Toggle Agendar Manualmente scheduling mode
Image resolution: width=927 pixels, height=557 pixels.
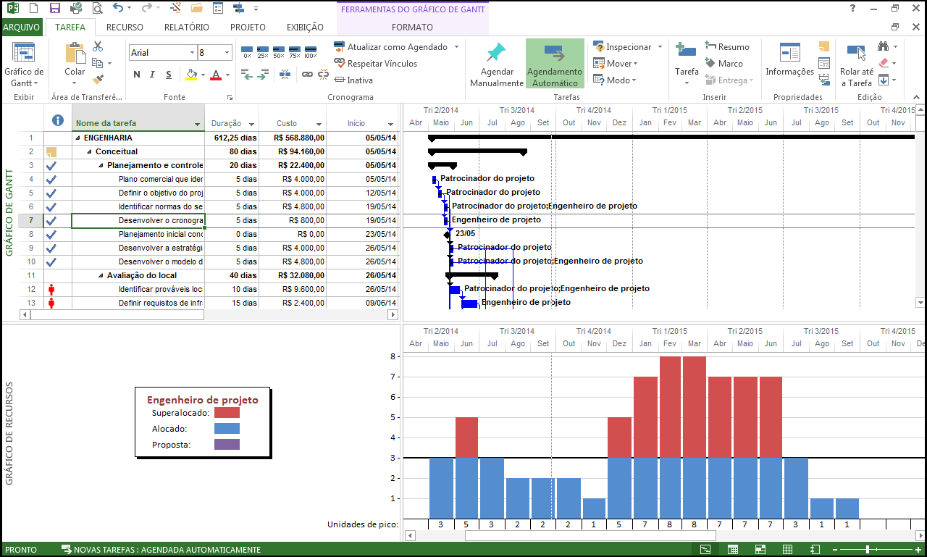pos(496,64)
